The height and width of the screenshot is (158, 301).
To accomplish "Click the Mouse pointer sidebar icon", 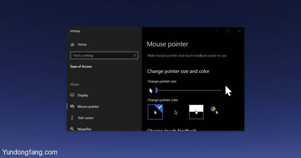I will tap(72, 106).
